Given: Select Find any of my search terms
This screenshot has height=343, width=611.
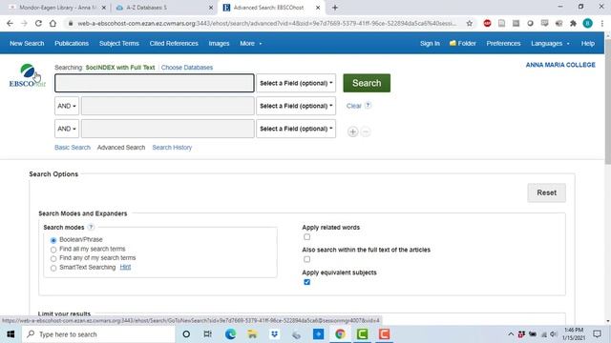Looking at the screenshot, I should point(53,258).
